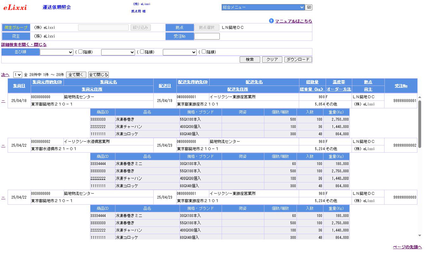Click the blue help question mark icon

(271, 21)
